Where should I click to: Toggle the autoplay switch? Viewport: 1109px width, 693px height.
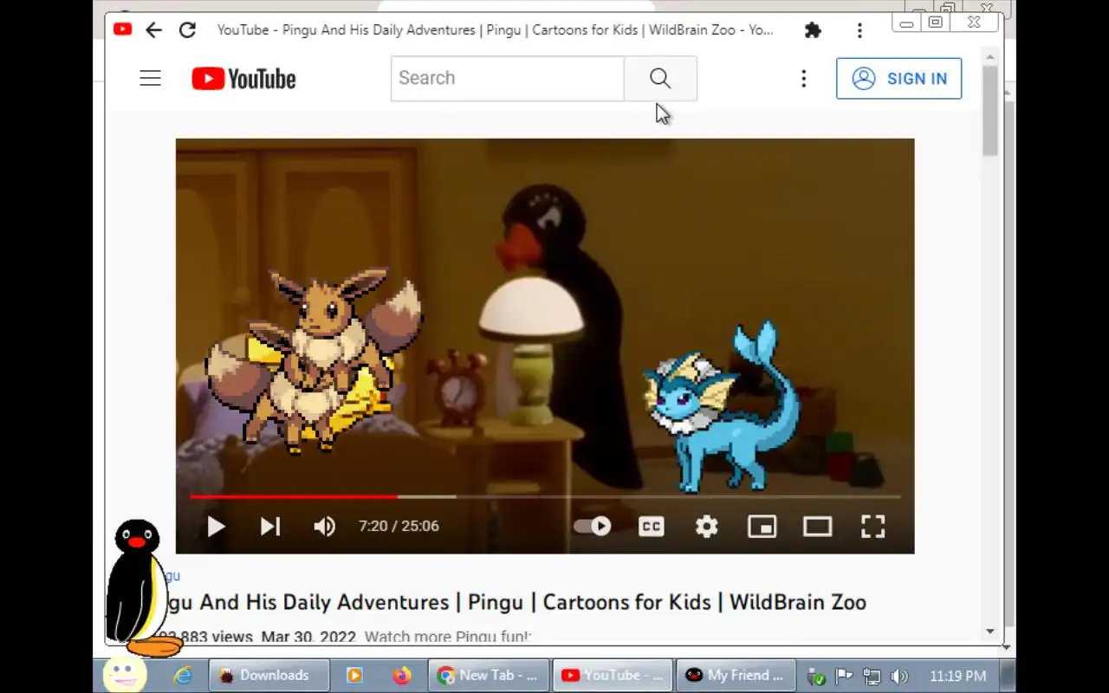593,526
